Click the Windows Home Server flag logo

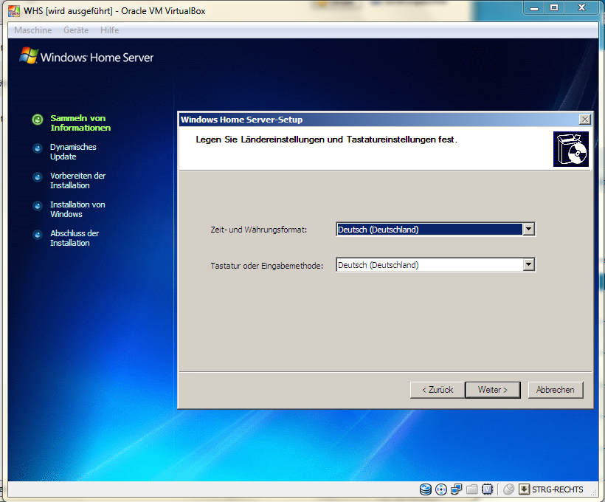[29, 55]
